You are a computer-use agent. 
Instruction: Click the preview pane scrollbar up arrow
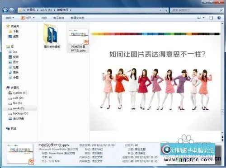pyautogui.click(x=222, y=24)
